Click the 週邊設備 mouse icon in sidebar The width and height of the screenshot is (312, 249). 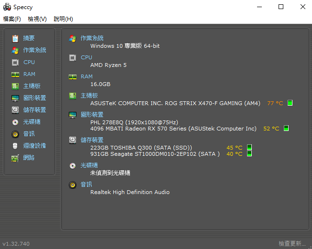click(x=15, y=146)
